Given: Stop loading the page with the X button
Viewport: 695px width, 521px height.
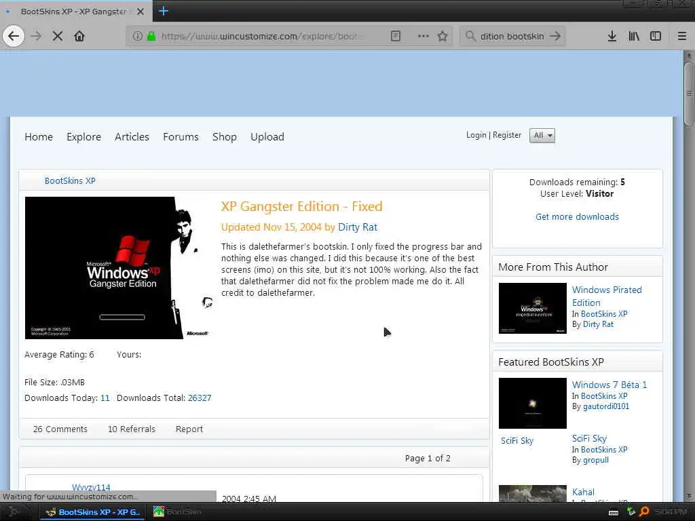Looking at the screenshot, I should point(58,36).
